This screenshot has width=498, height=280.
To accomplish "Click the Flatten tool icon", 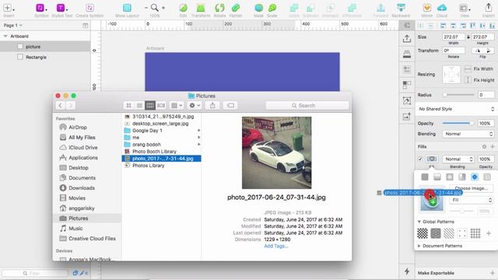I will (x=235, y=8).
